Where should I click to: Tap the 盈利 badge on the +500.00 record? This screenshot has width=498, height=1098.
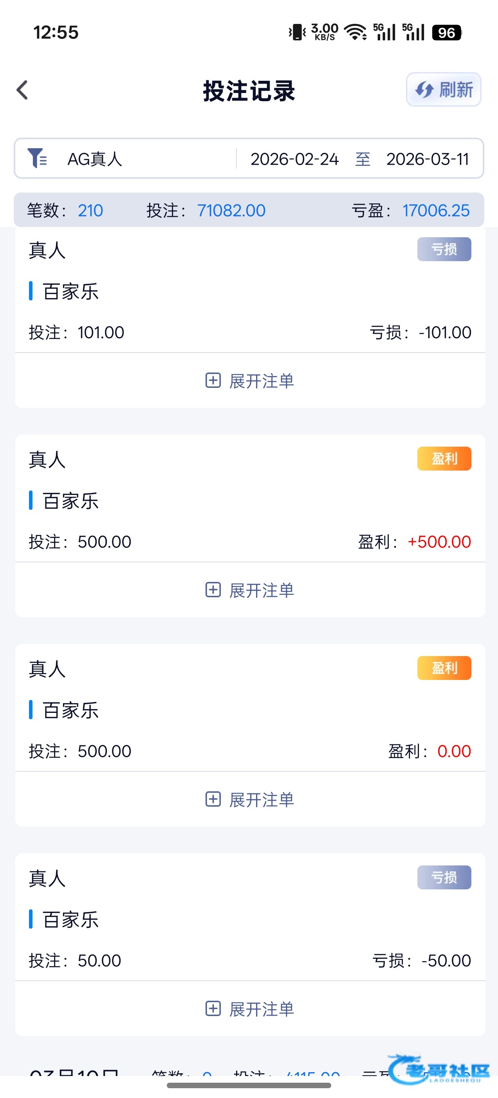(444, 459)
